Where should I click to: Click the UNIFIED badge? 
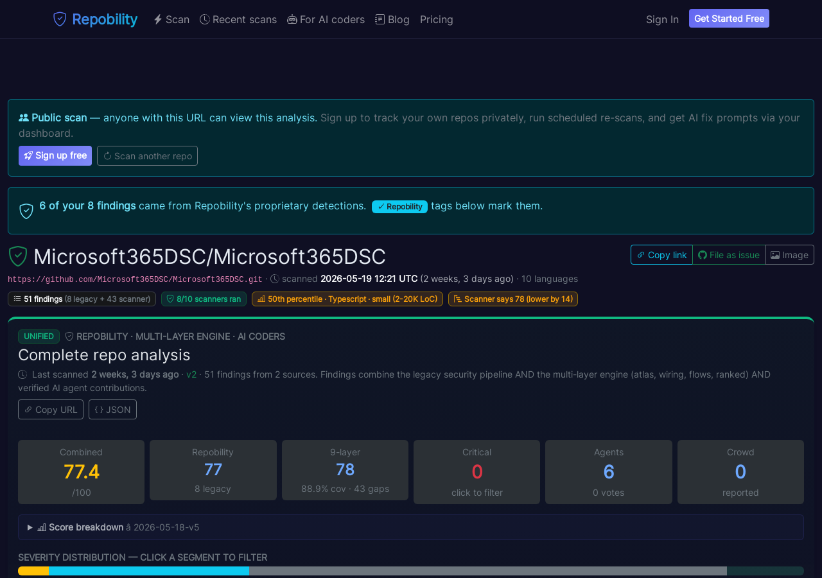39,337
